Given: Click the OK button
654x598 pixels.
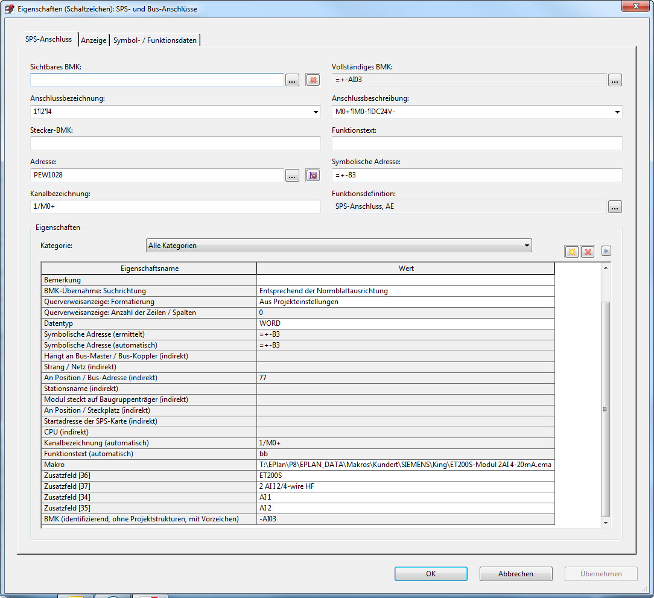Looking at the screenshot, I should coord(431,574).
